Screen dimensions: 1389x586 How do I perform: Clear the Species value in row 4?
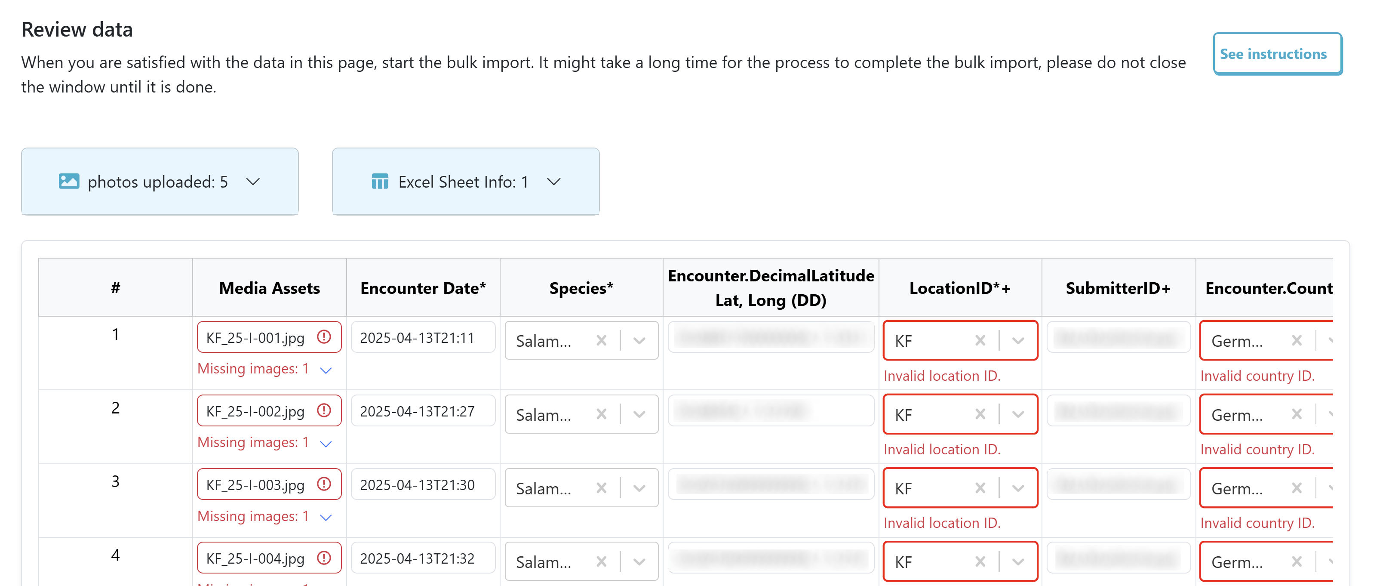coord(601,562)
